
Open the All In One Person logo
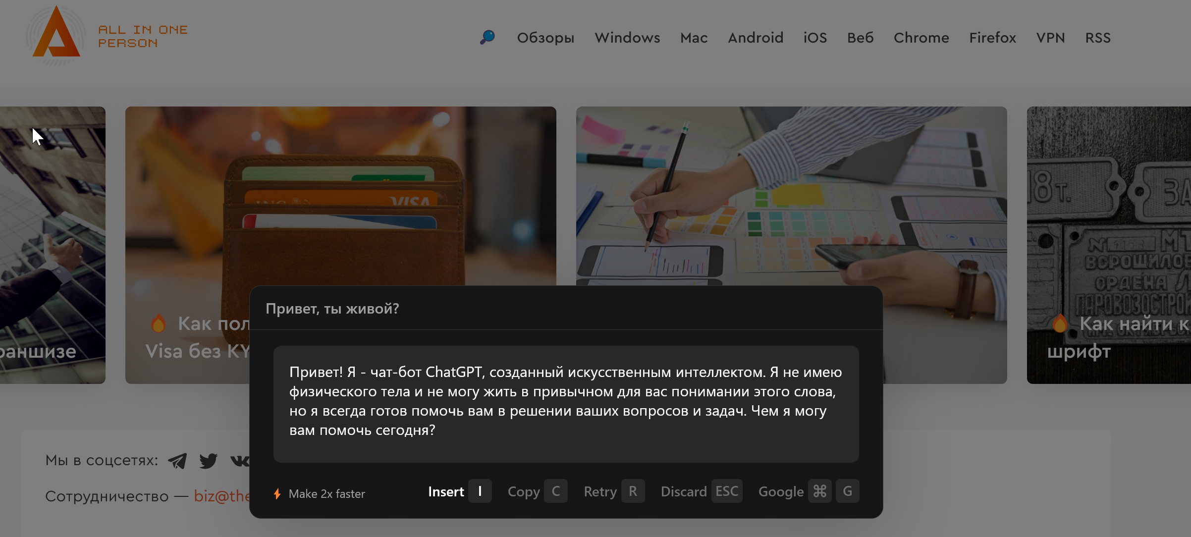pos(107,36)
